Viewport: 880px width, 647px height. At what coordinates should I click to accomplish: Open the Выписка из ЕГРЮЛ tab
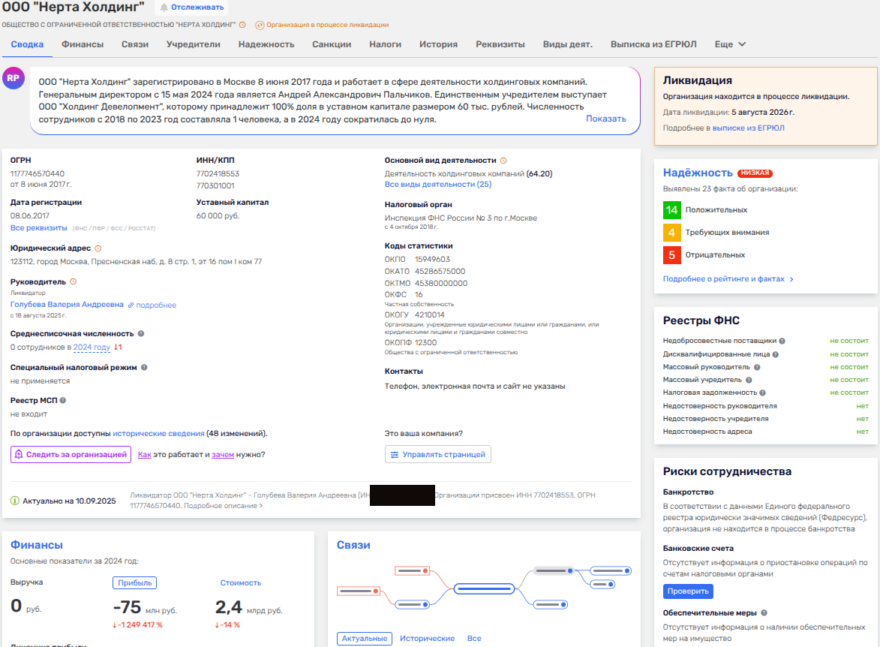point(653,44)
